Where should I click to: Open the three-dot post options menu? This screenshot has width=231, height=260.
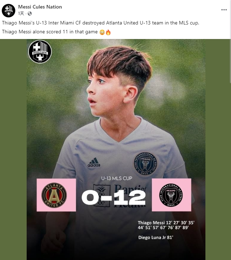[x=224, y=10]
